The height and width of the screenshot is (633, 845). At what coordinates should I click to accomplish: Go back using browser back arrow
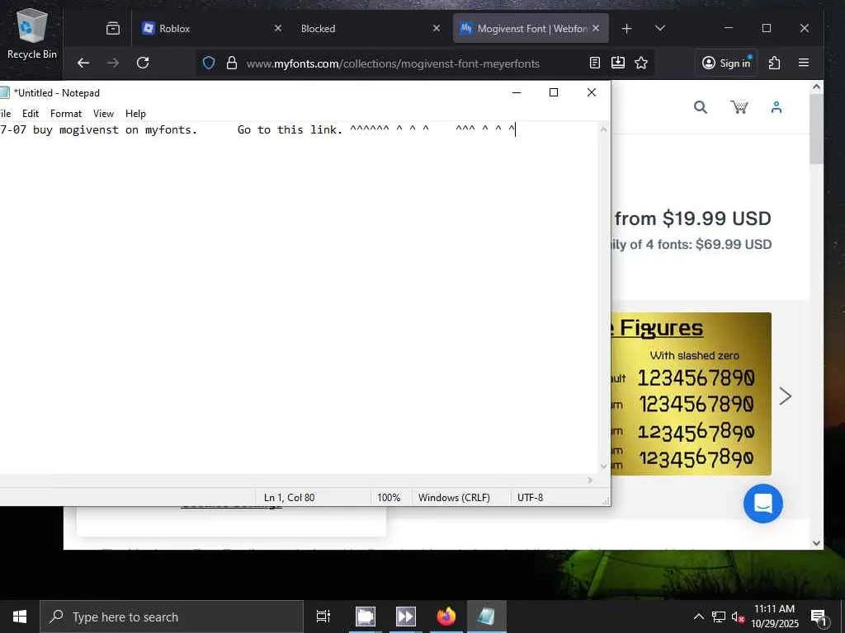click(x=83, y=63)
